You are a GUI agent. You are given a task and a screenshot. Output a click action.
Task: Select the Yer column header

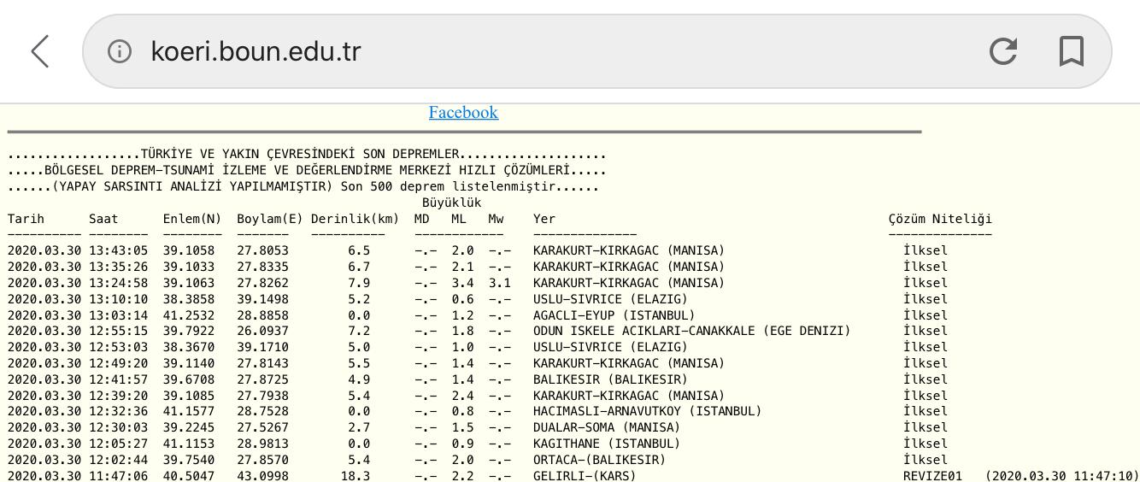pyautogui.click(x=544, y=219)
